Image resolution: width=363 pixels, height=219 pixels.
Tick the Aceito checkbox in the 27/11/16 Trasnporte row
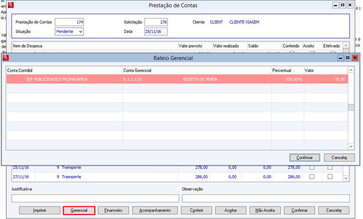pos(312,177)
